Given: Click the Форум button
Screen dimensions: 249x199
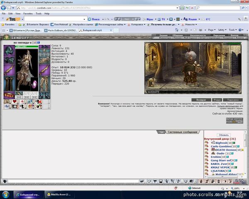Looking at the screenshot, I should coord(217,100).
